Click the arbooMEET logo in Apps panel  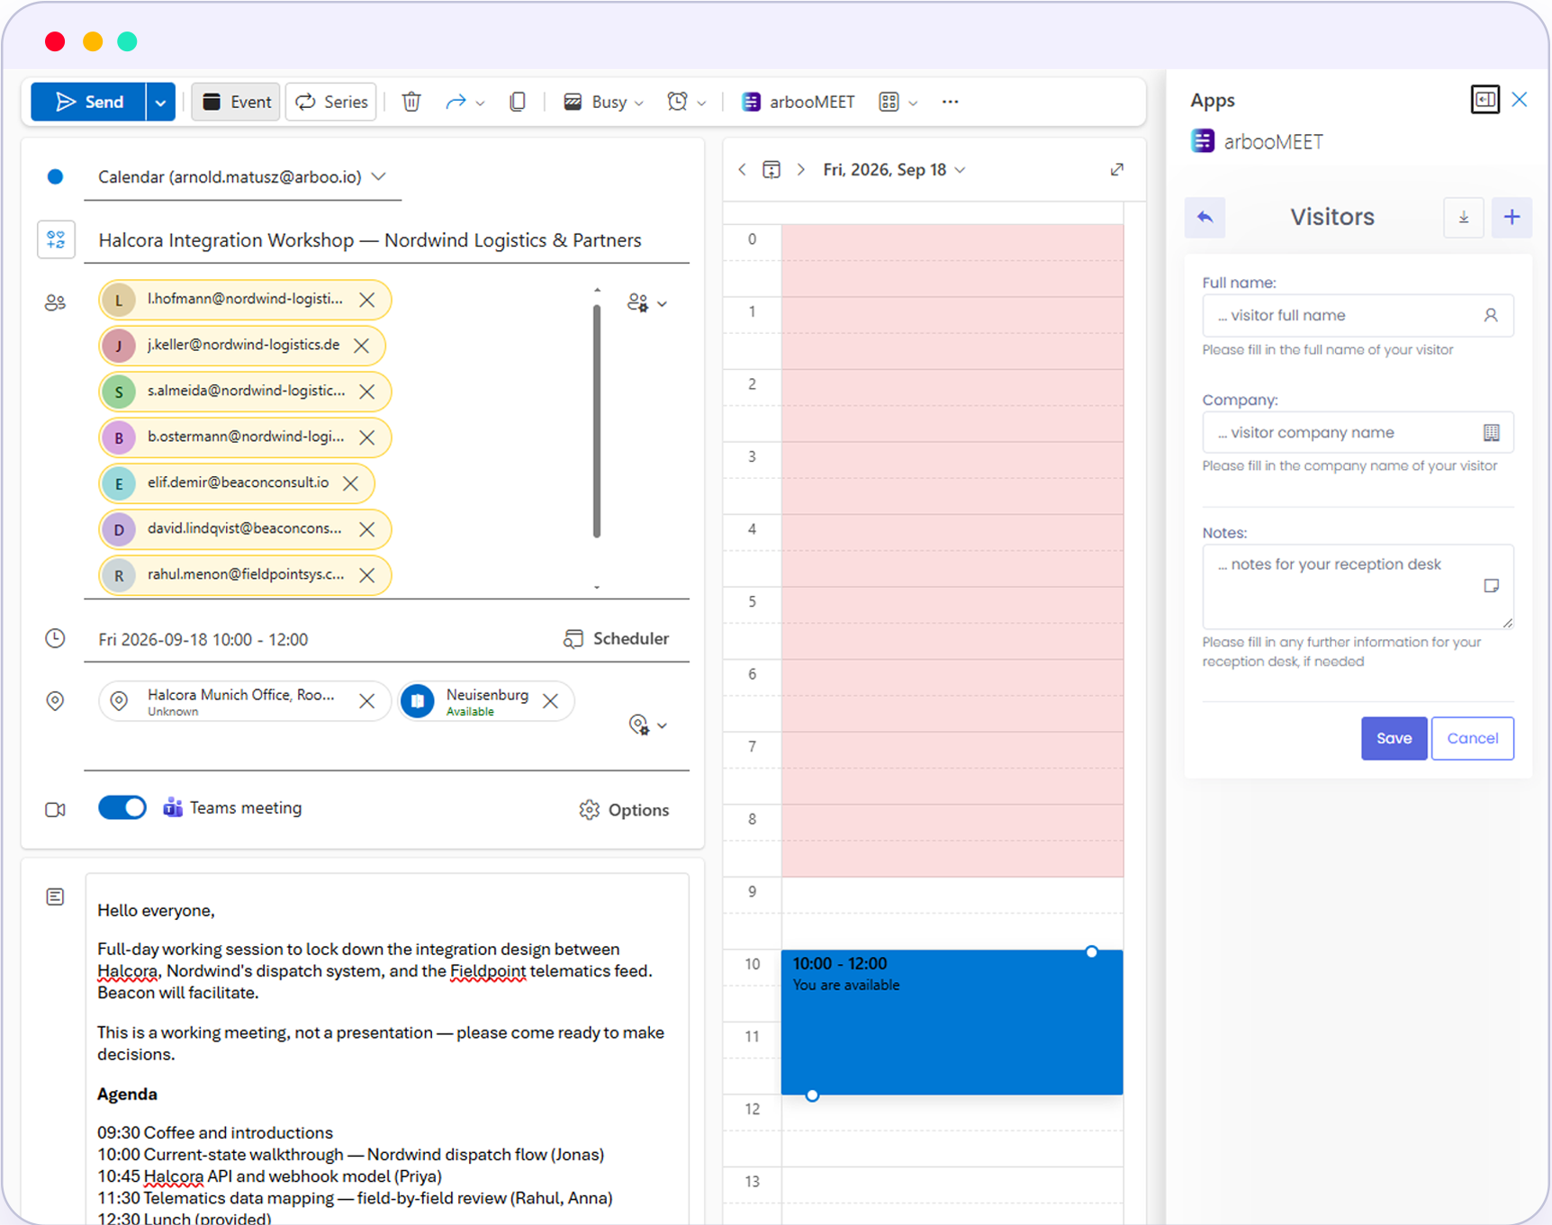tap(1203, 141)
